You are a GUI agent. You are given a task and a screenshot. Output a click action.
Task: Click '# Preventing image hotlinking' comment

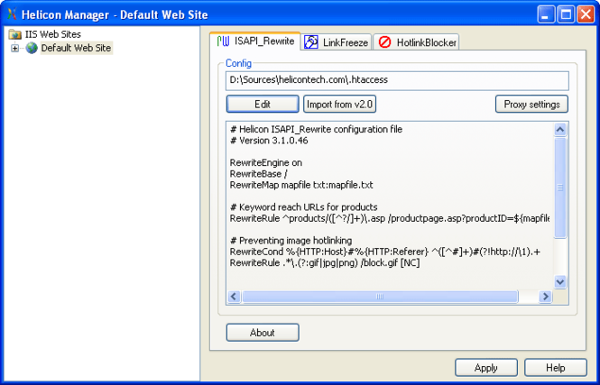coord(291,241)
